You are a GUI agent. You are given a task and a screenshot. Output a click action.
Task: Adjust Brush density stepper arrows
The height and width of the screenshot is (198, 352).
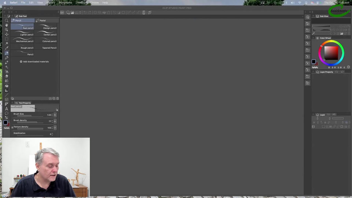pos(52,121)
